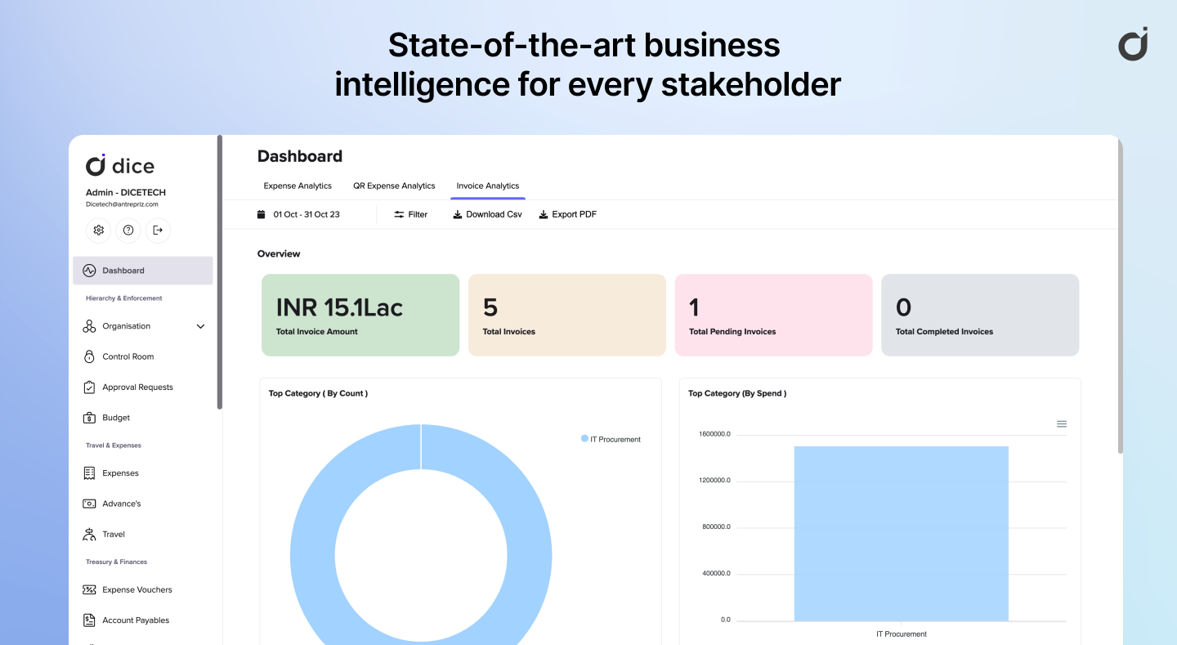The width and height of the screenshot is (1177, 645).
Task: Click the settings gear icon in sidebar
Action: [x=99, y=231]
